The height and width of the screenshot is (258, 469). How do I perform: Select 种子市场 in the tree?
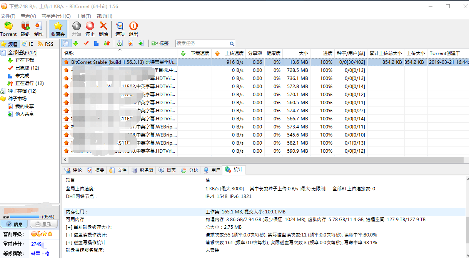click(x=17, y=99)
